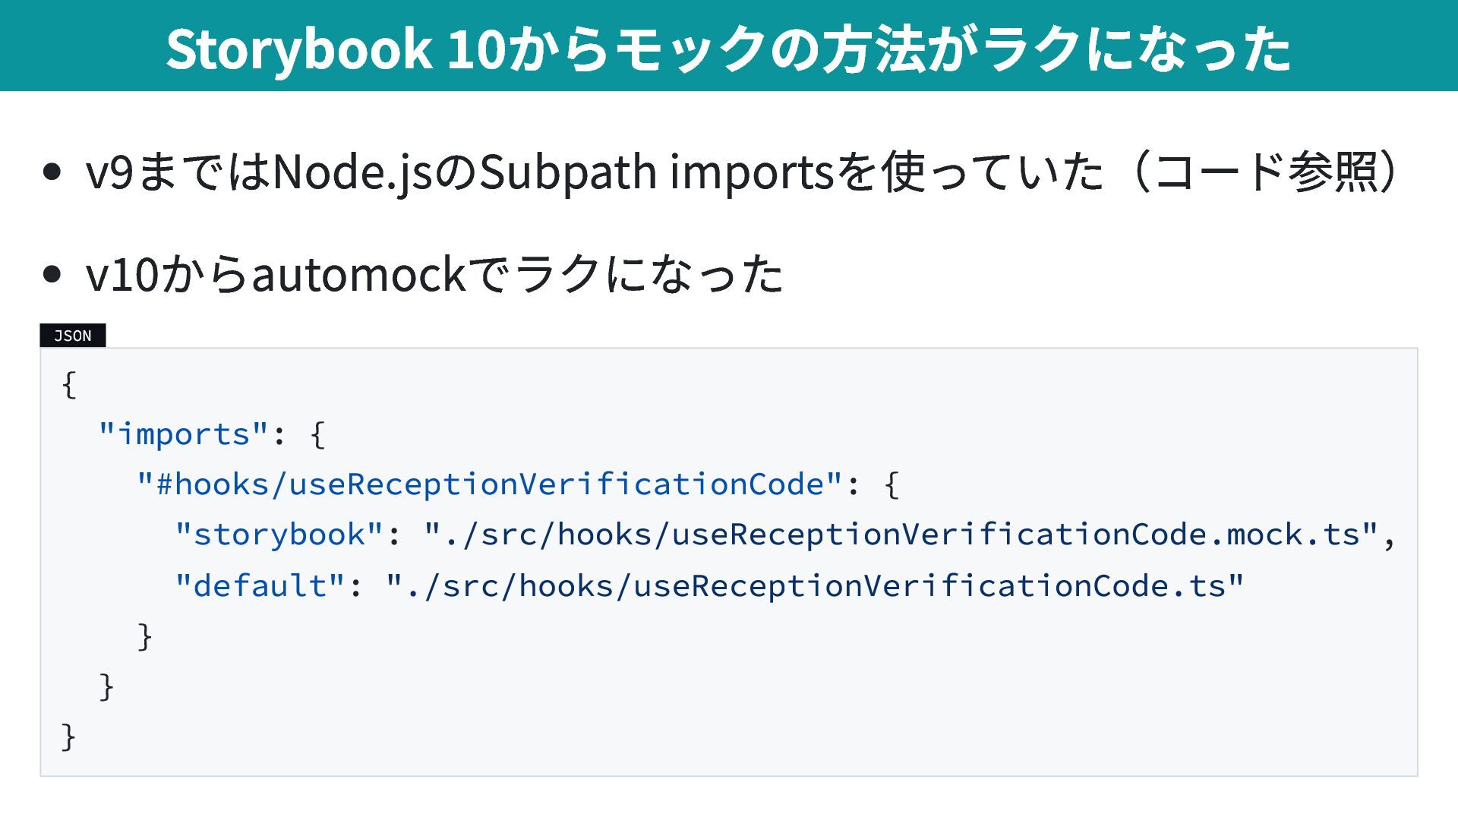Click the first bullet about v9 Subpath imports
1458x820 pixels.
click(740, 172)
